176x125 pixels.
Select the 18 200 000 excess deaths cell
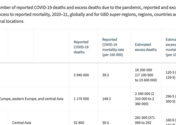(146, 75)
